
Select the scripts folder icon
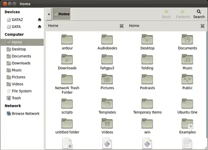[x=67, y=103]
